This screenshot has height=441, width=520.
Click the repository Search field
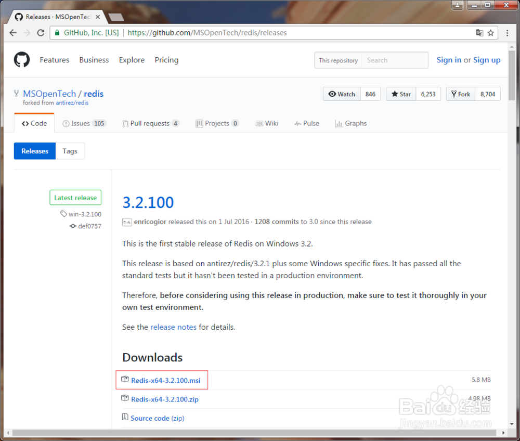point(395,60)
